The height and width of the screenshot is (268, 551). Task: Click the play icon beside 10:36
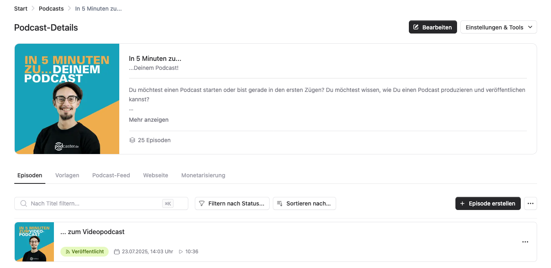[x=181, y=252]
